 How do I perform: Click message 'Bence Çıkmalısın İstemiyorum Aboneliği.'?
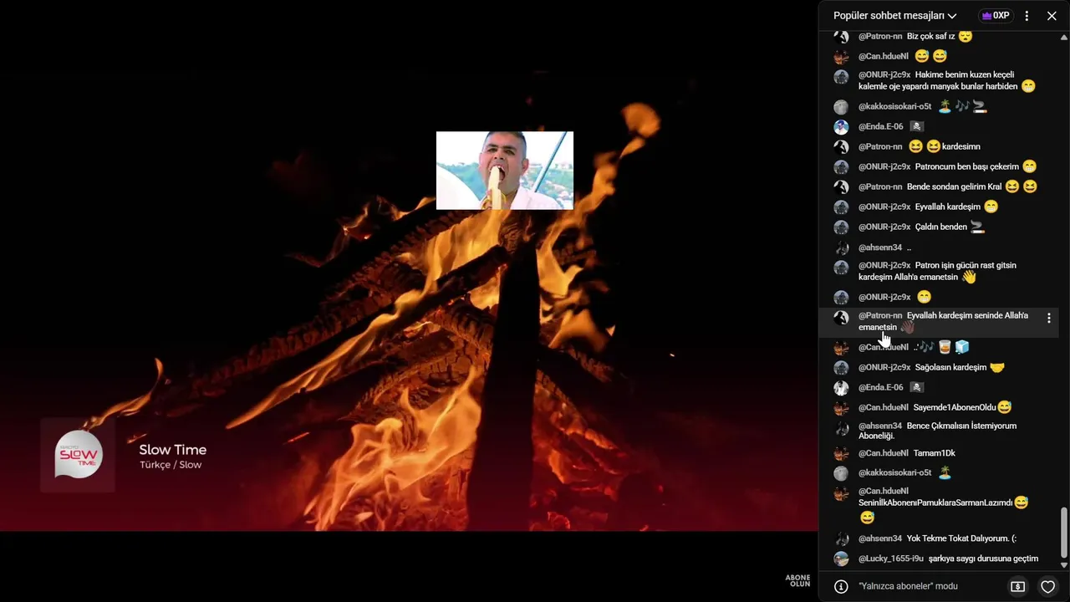(x=937, y=431)
